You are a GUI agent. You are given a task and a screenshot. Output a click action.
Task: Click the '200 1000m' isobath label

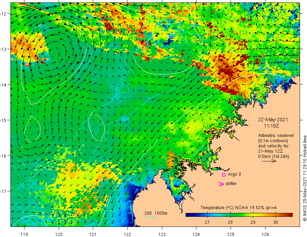156,213
